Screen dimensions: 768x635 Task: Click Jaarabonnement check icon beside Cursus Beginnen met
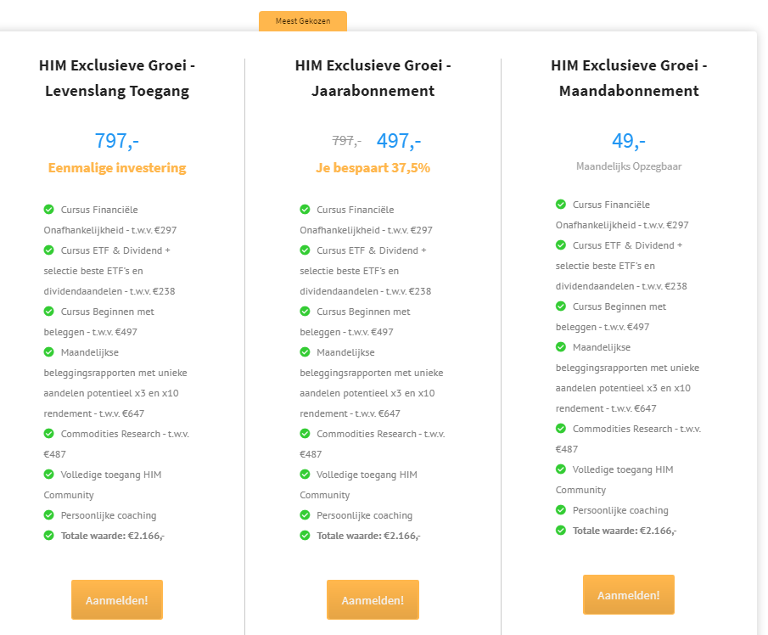(306, 312)
